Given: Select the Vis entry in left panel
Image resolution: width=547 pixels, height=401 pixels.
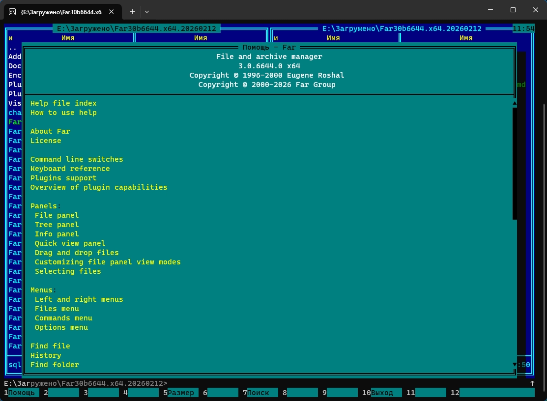Looking at the screenshot, I should pos(15,103).
